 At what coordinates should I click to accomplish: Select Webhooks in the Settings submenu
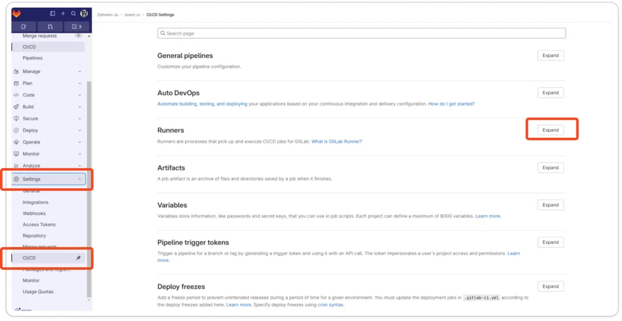point(34,214)
